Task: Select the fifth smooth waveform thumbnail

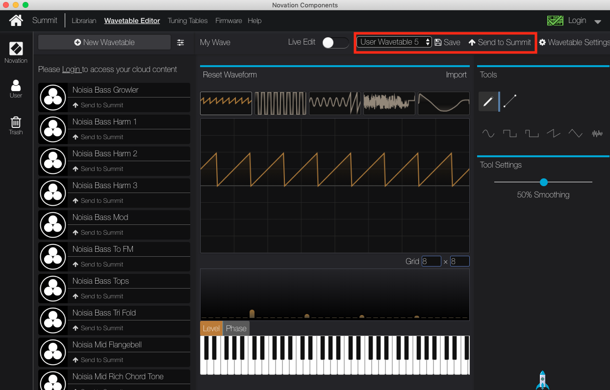Action: 444,103
